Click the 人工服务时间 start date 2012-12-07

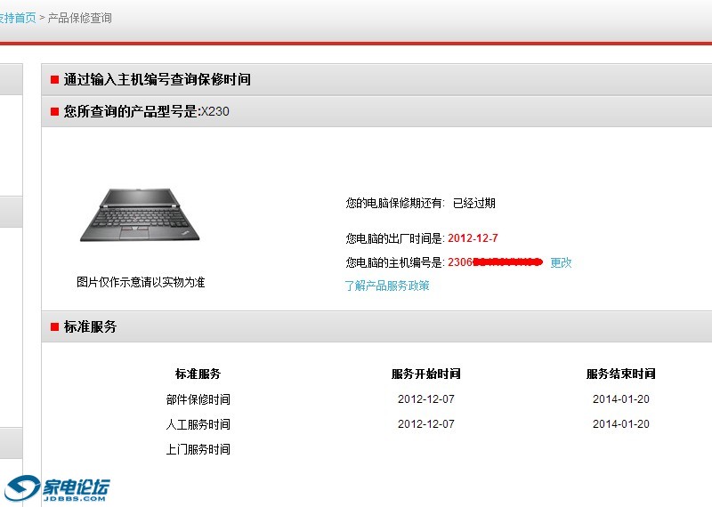click(426, 424)
